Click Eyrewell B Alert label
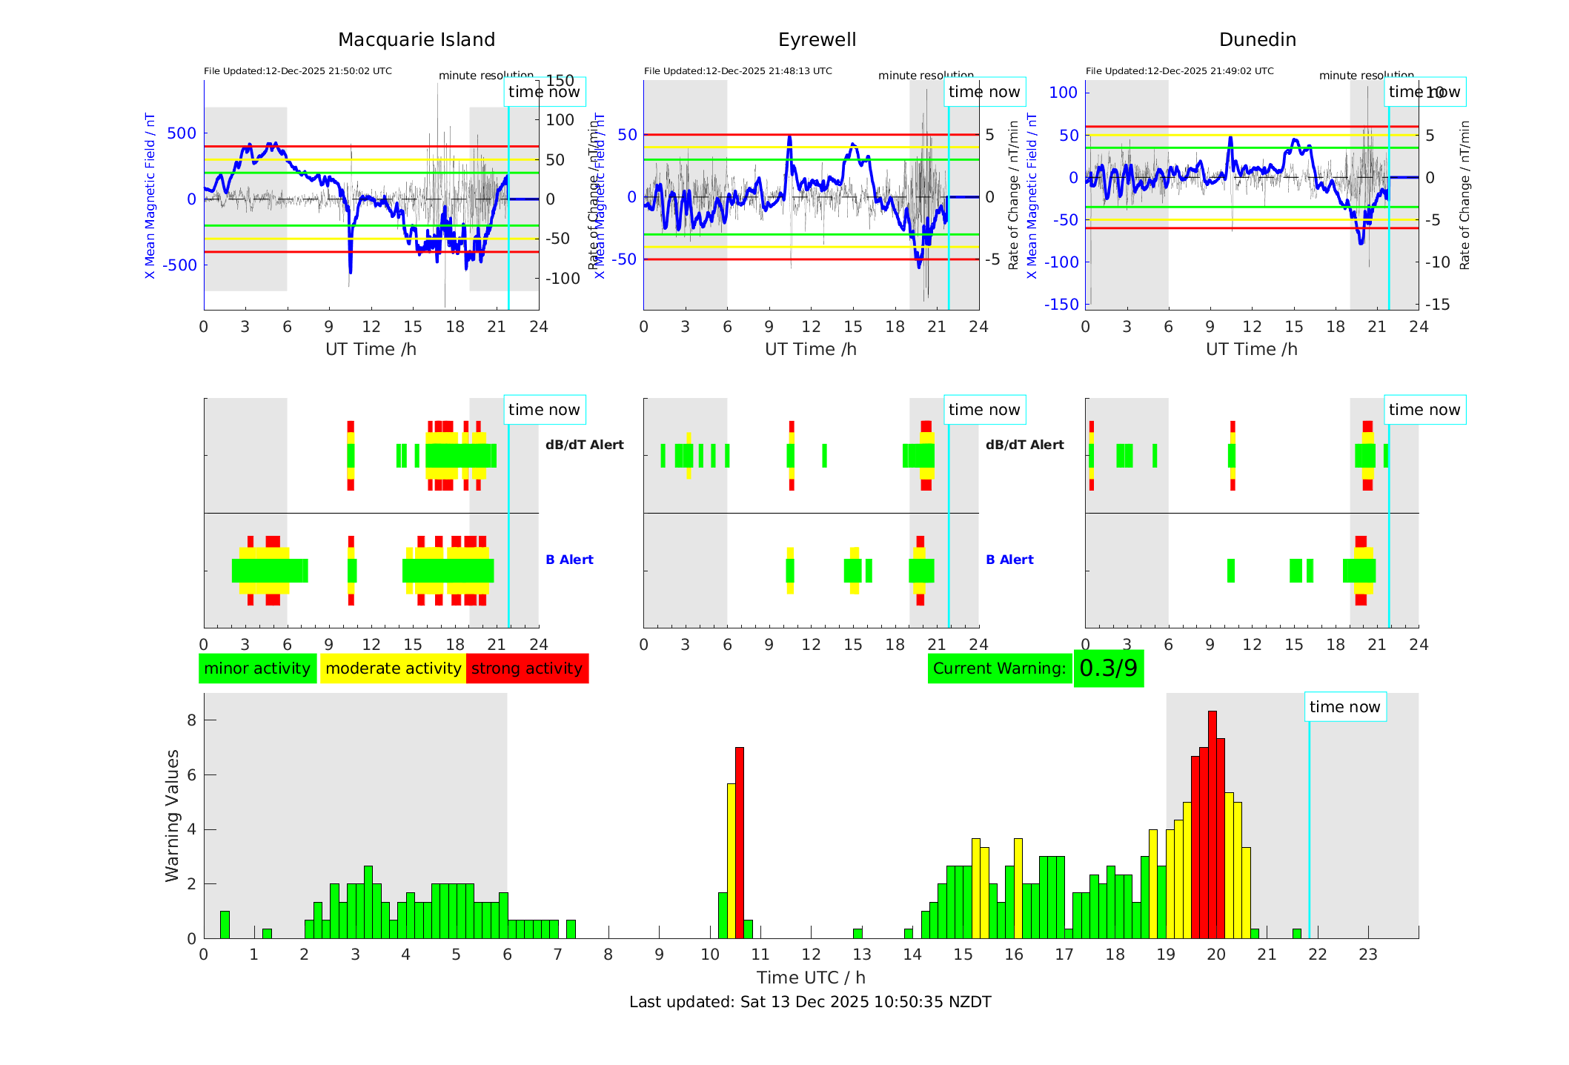Screen dimensions: 1569x1065 point(1009,560)
